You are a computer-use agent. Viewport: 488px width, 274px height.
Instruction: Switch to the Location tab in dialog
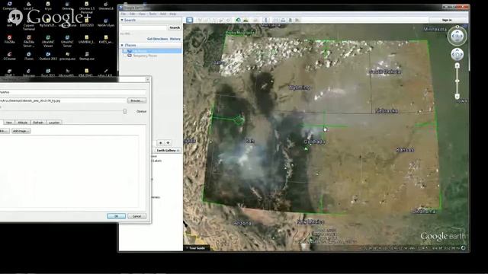54,123
